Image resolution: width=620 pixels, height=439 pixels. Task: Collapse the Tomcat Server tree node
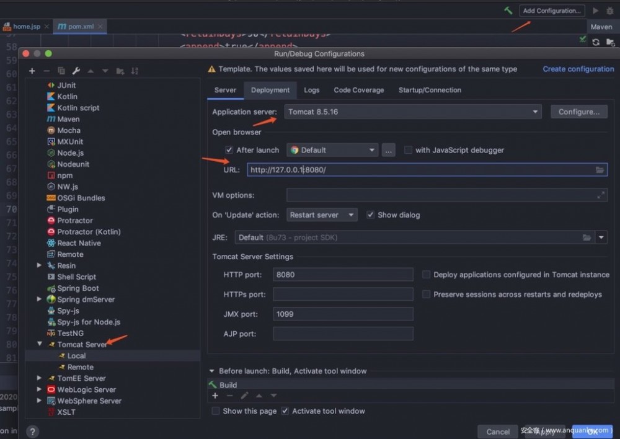pos(39,344)
